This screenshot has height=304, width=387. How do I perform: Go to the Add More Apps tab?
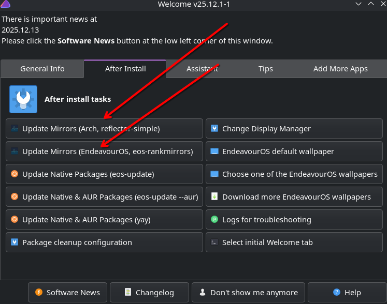click(x=340, y=69)
